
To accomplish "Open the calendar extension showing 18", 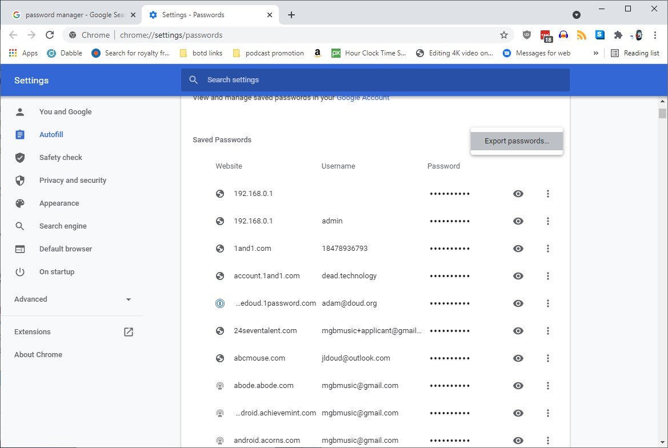I will click(x=546, y=36).
